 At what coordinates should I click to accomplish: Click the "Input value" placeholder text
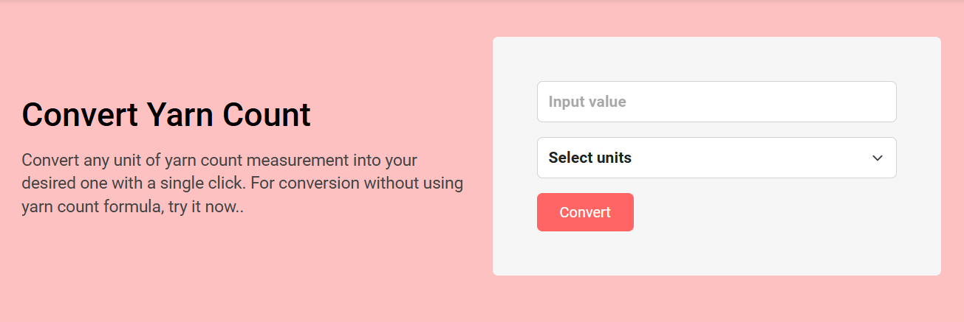[x=587, y=102]
